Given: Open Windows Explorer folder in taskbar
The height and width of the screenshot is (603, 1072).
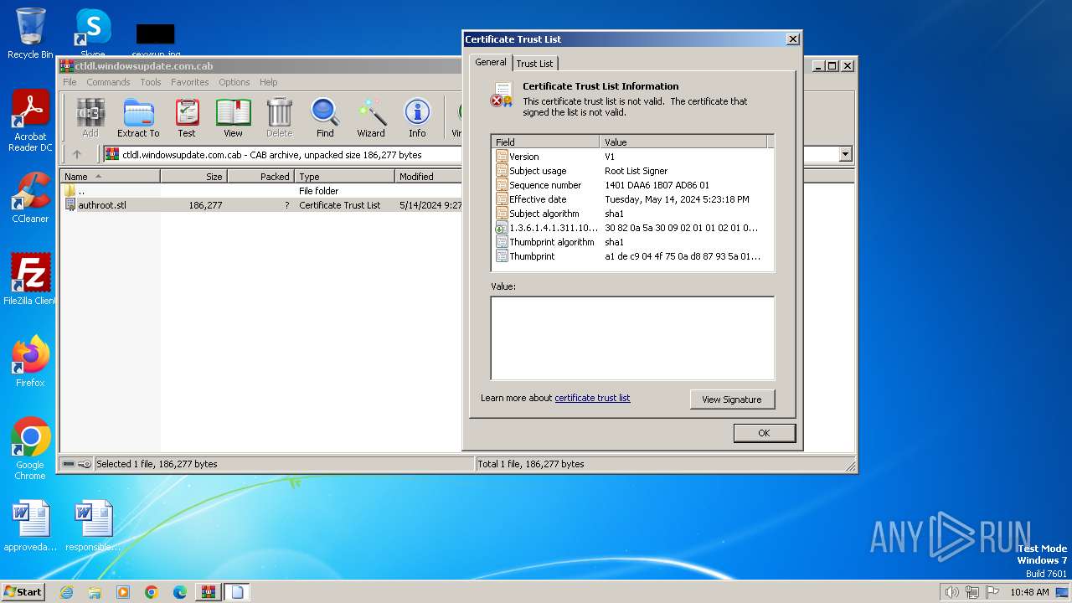Looking at the screenshot, I should tap(95, 592).
